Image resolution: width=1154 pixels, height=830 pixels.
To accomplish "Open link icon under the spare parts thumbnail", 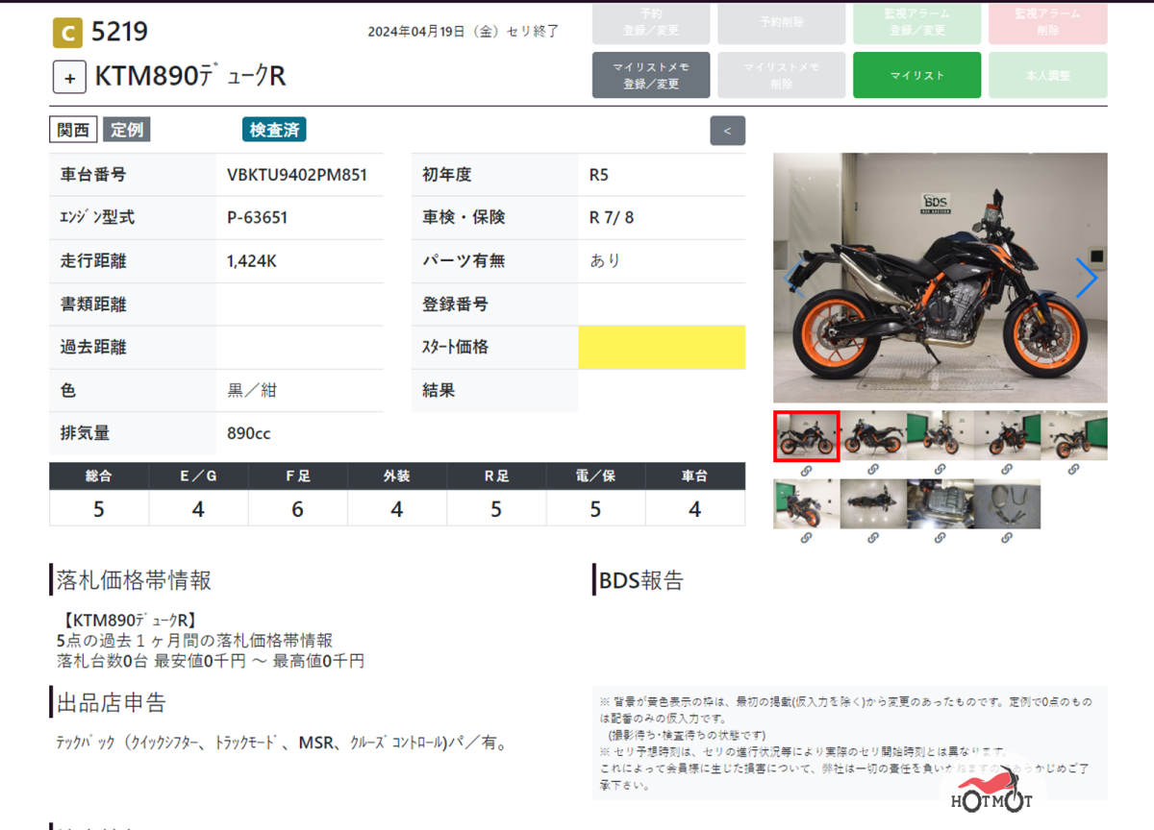I will tap(1007, 538).
